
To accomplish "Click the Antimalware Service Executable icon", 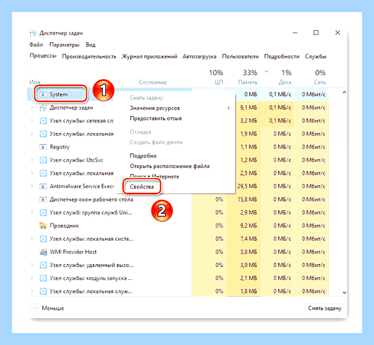I will tap(43, 186).
